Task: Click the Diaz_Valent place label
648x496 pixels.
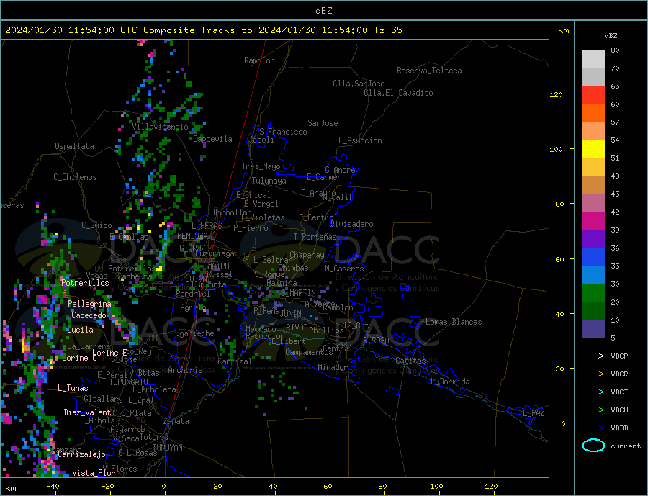Action: pyautogui.click(x=87, y=412)
